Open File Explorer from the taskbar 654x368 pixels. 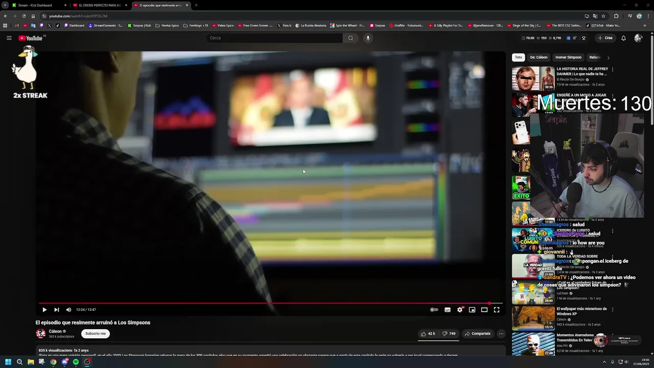31,362
